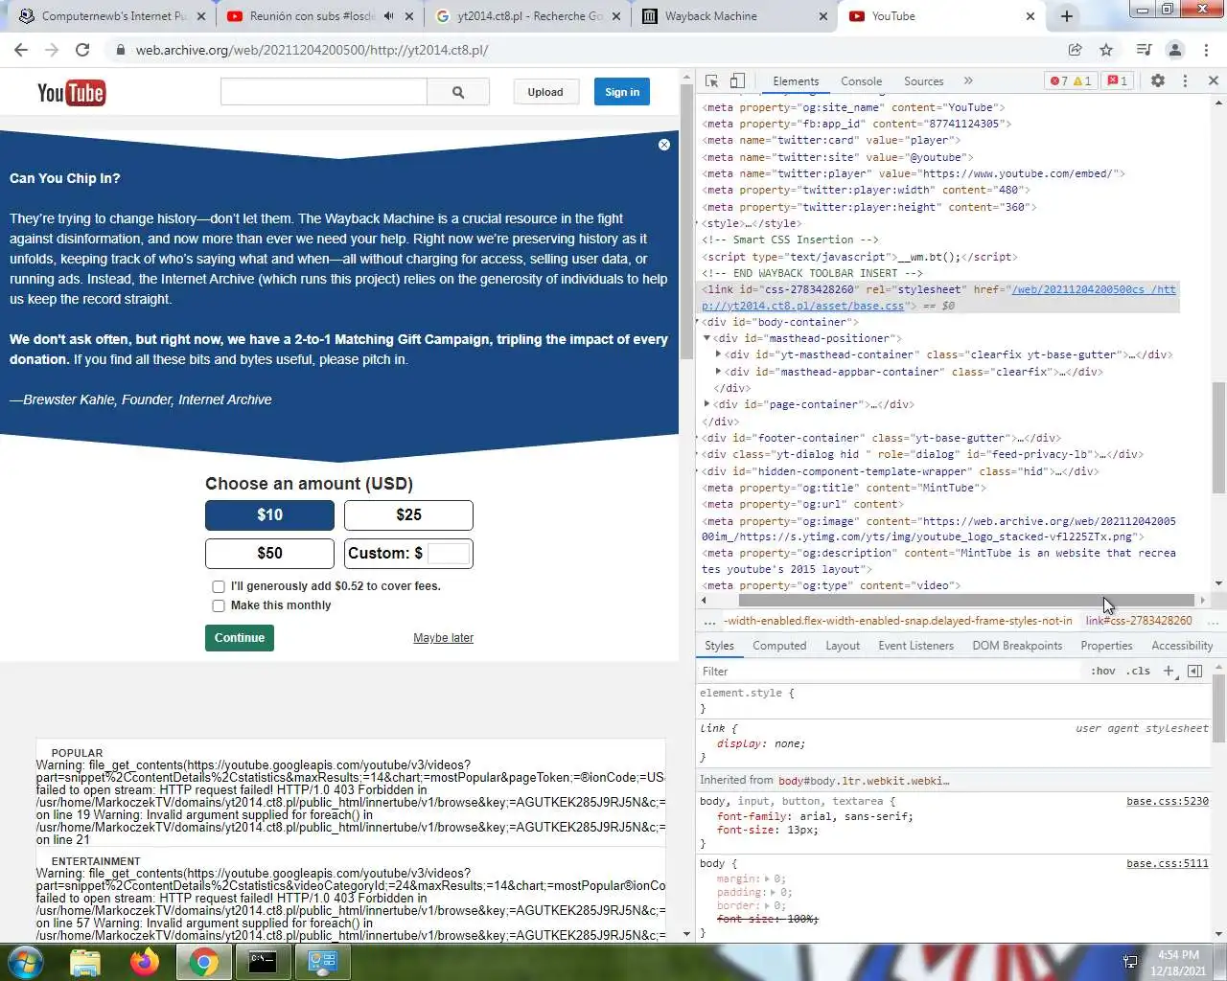Choose the $10 donation amount
Screen dimensions: 1227x981
(x=269, y=515)
